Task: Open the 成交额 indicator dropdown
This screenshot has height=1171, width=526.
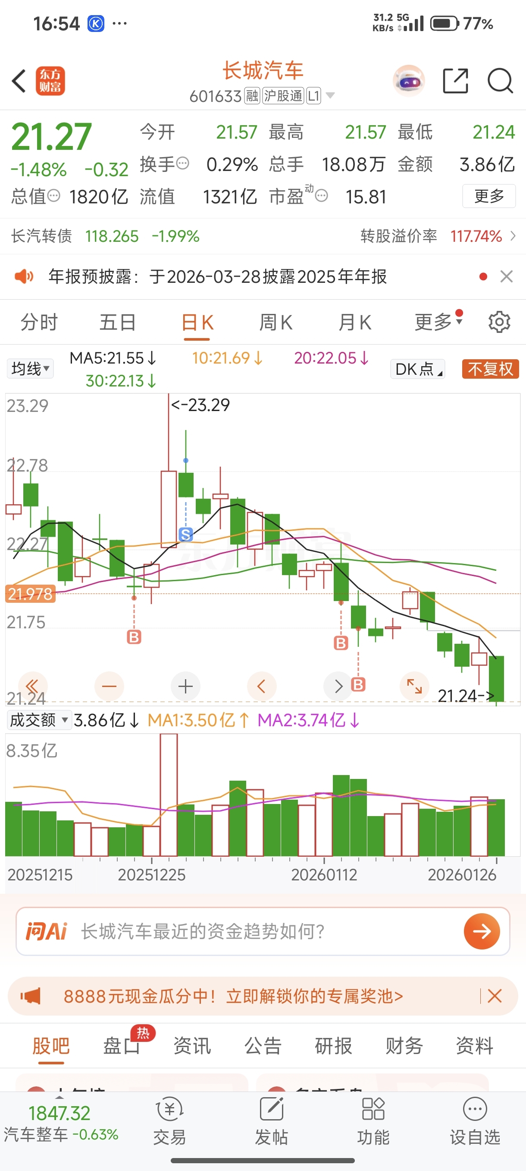Action: 39,720
